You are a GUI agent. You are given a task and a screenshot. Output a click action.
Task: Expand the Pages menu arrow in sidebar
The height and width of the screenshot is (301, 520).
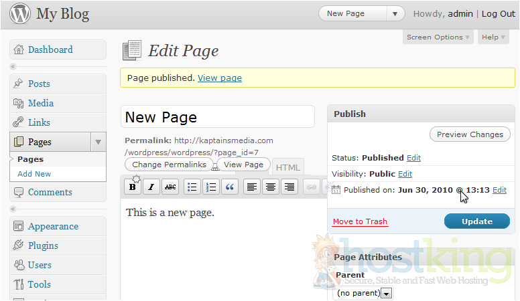(x=98, y=142)
